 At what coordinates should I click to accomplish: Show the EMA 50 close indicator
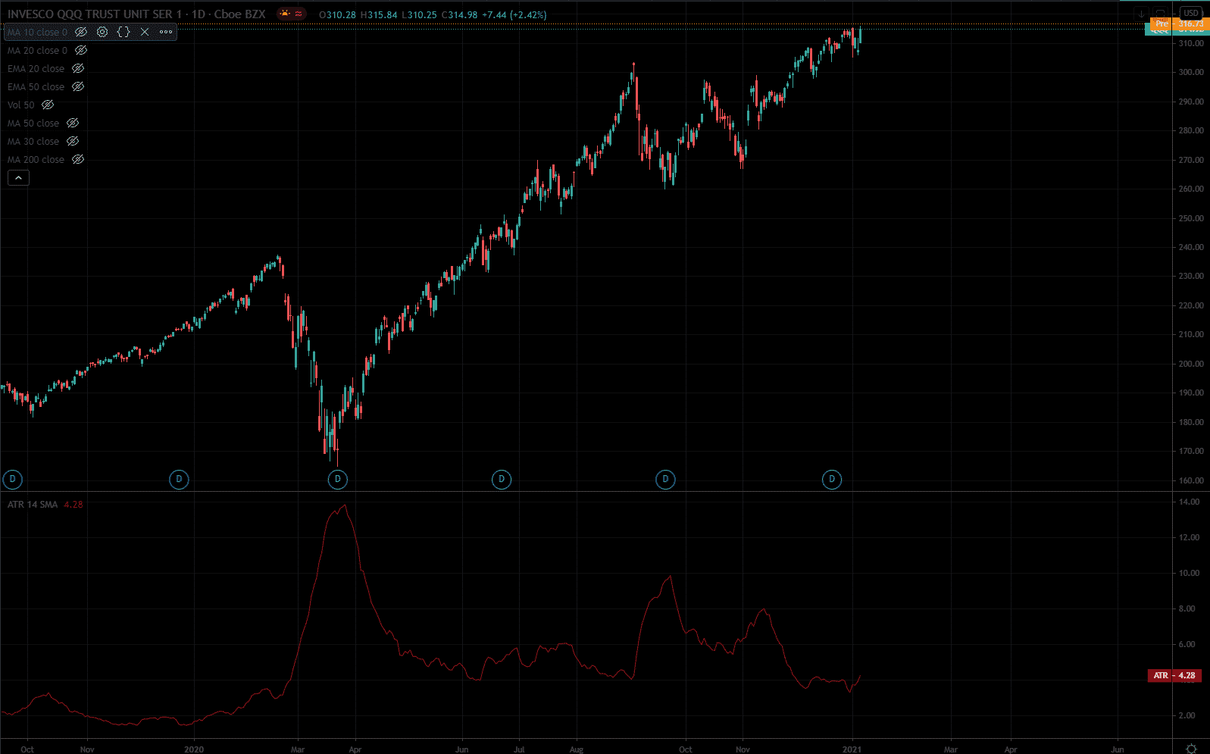(x=78, y=86)
